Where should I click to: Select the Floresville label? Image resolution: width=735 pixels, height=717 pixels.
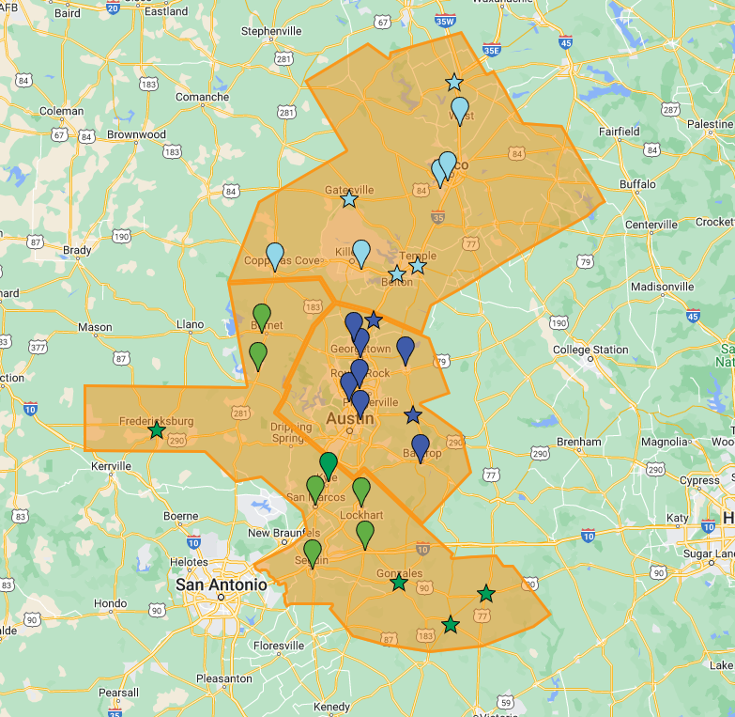pyautogui.click(x=279, y=646)
